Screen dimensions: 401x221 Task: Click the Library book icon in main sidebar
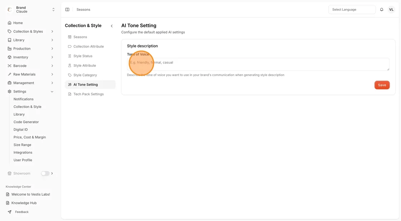9,40
